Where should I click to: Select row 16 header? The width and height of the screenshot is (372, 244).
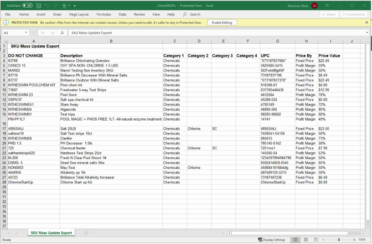4,121
